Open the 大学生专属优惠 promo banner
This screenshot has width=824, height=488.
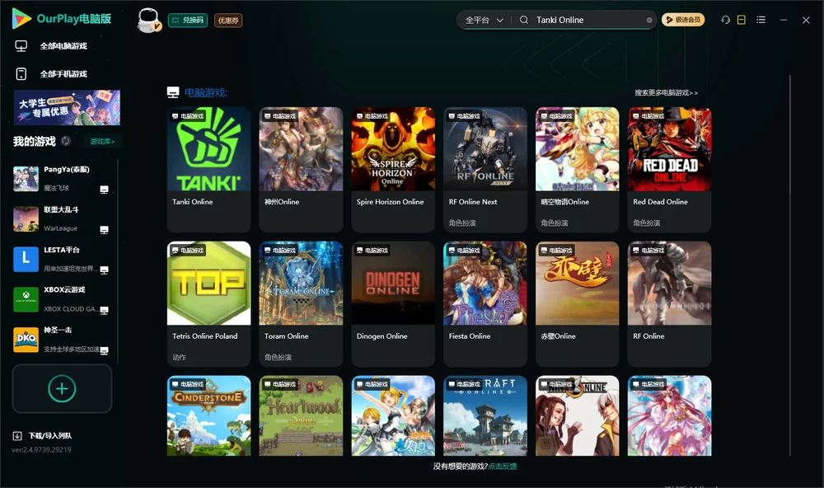point(67,108)
